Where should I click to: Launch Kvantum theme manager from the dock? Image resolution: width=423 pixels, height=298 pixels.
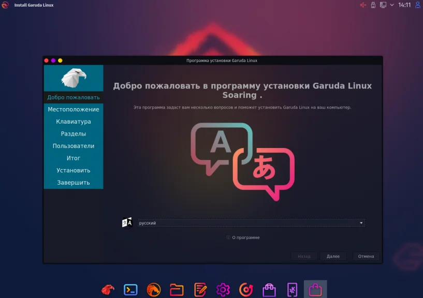[292, 290]
